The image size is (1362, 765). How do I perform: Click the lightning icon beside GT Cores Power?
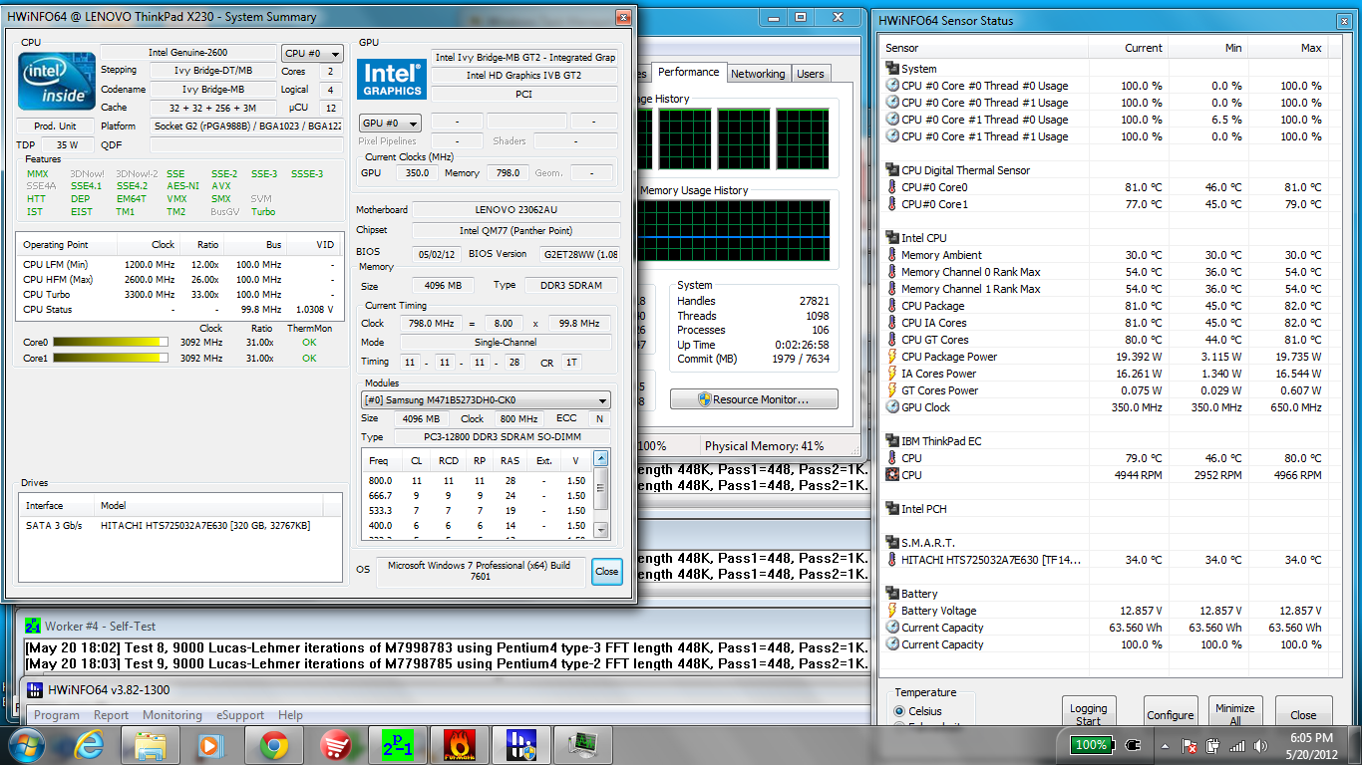tap(892, 390)
